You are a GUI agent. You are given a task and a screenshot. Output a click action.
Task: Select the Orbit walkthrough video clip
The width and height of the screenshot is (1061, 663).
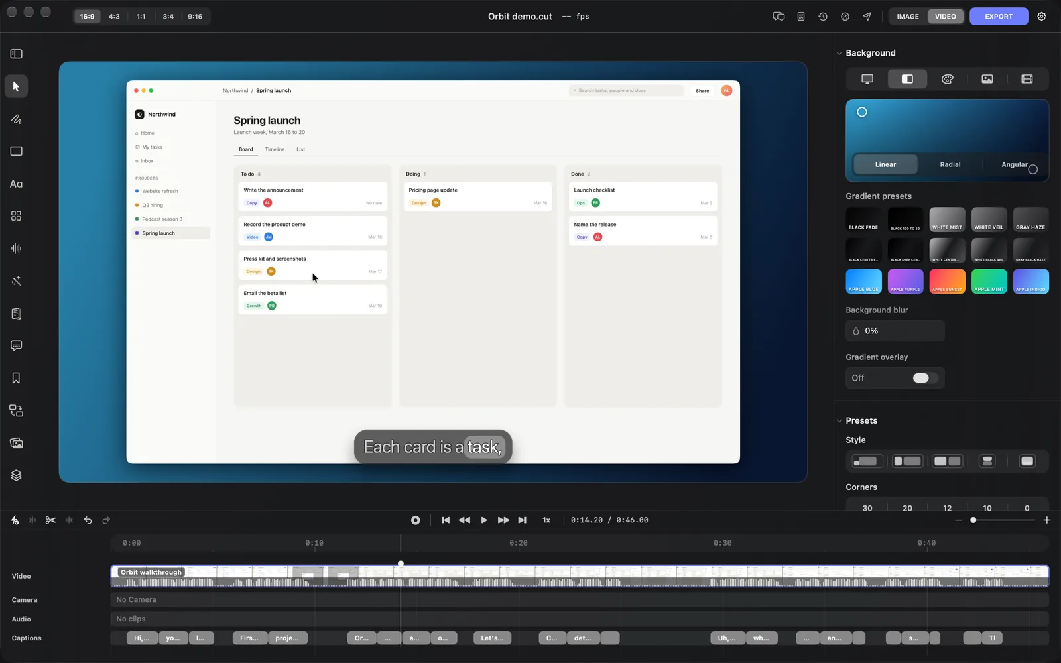click(580, 576)
